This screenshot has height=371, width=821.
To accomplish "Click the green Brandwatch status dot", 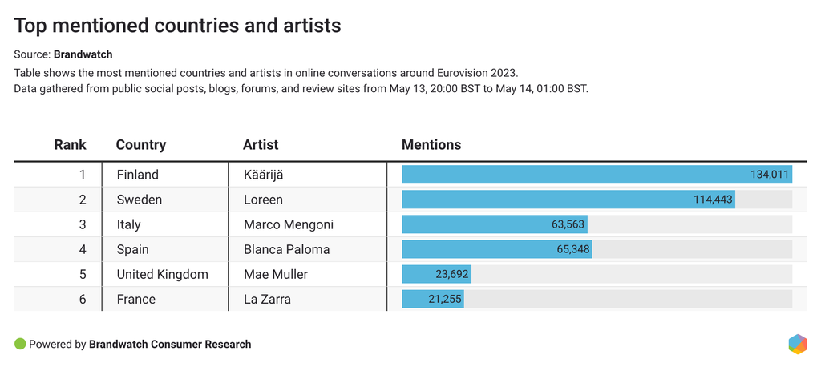I will pyautogui.click(x=20, y=344).
